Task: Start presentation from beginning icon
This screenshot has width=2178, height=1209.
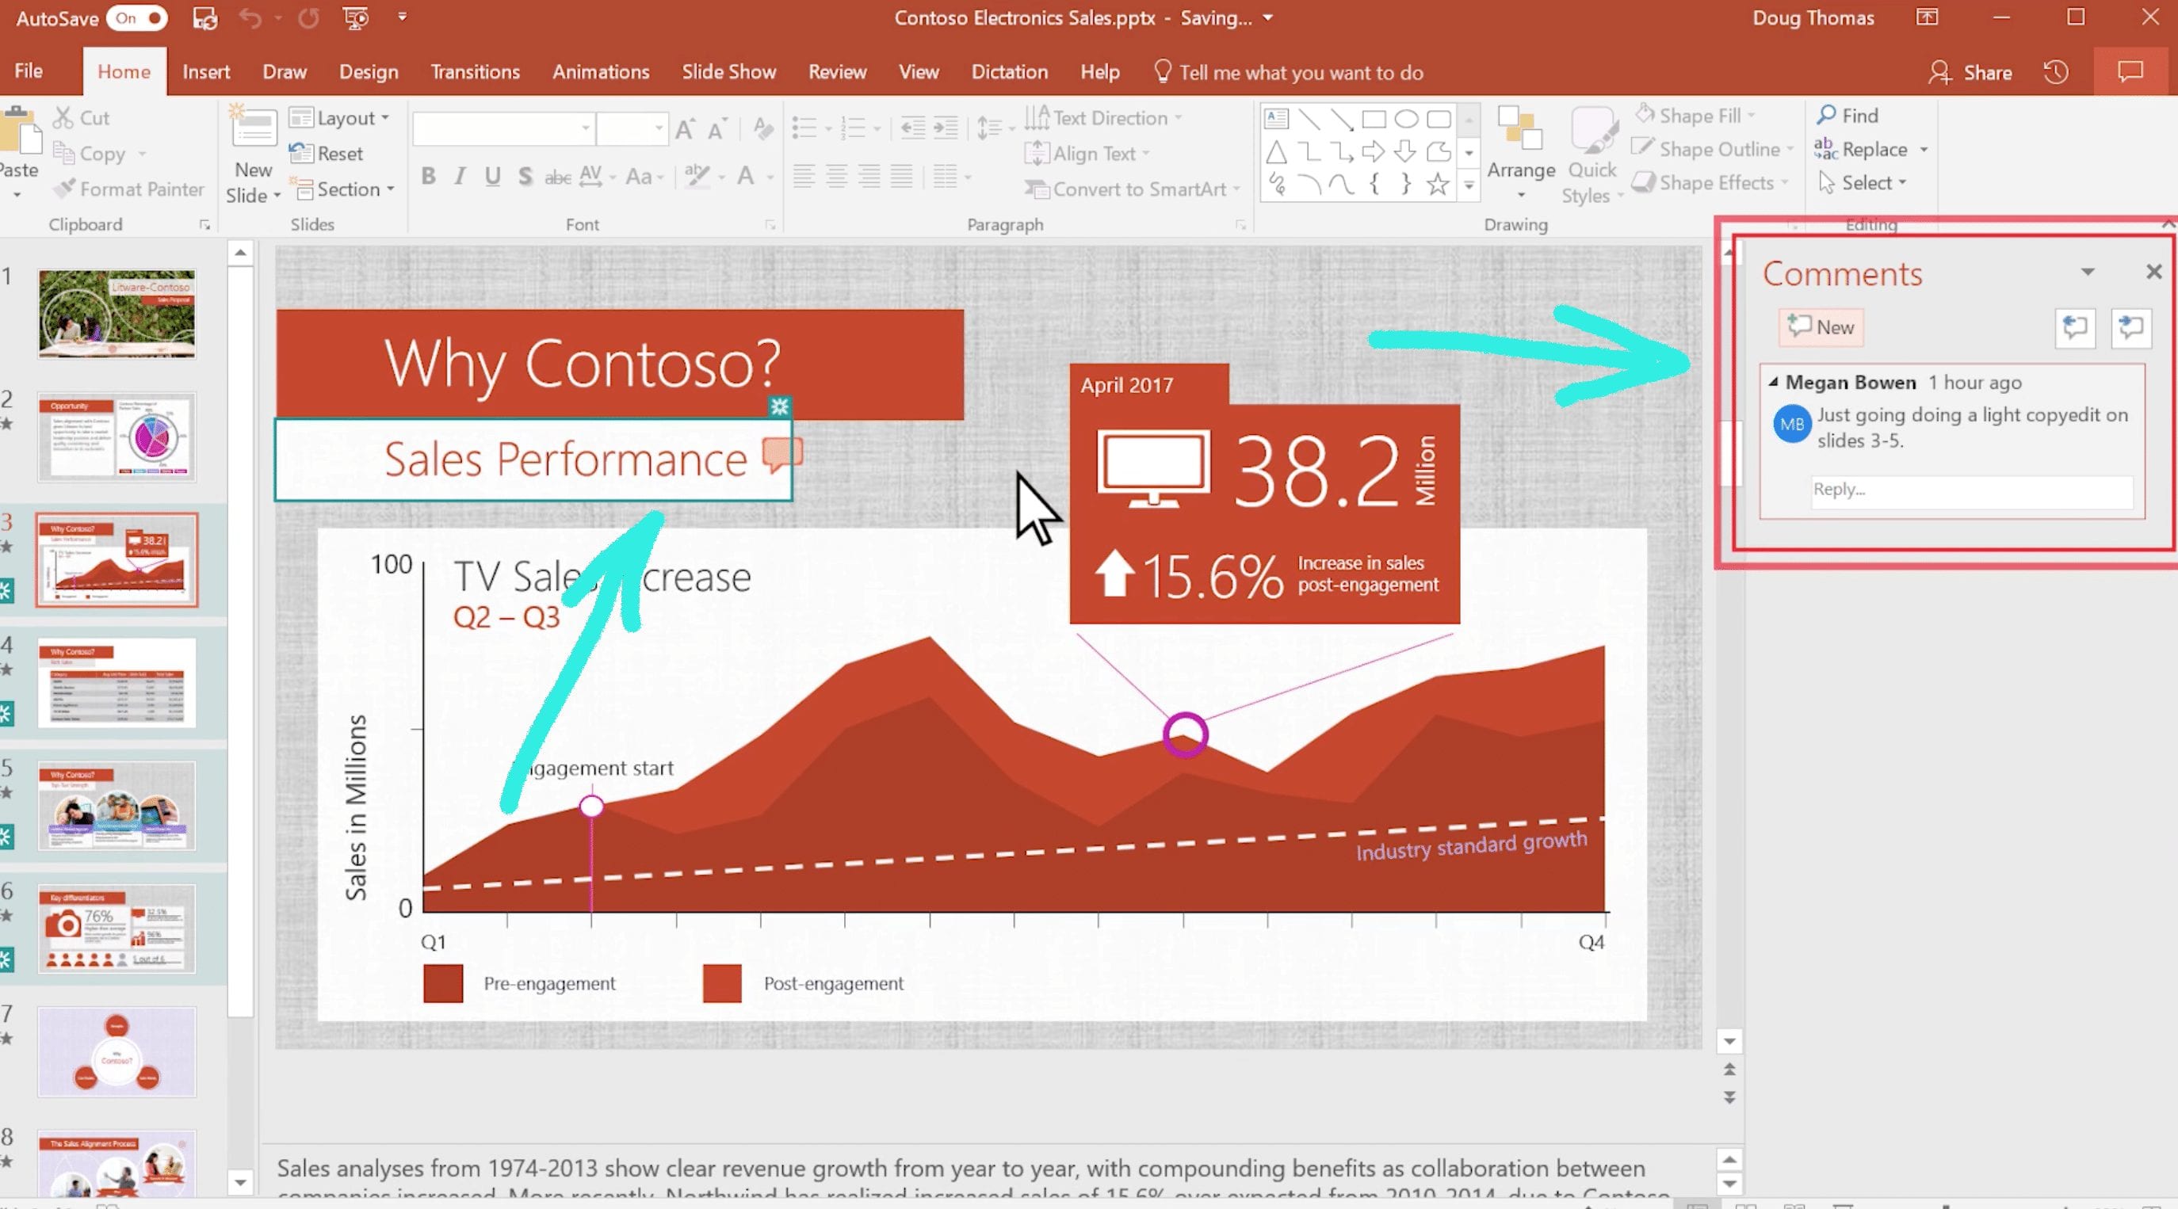Action: [356, 17]
